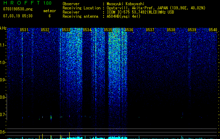This screenshot has width=220, height=139.
Task: Click the 0.8 kHz axis label
Action: [3, 97]
